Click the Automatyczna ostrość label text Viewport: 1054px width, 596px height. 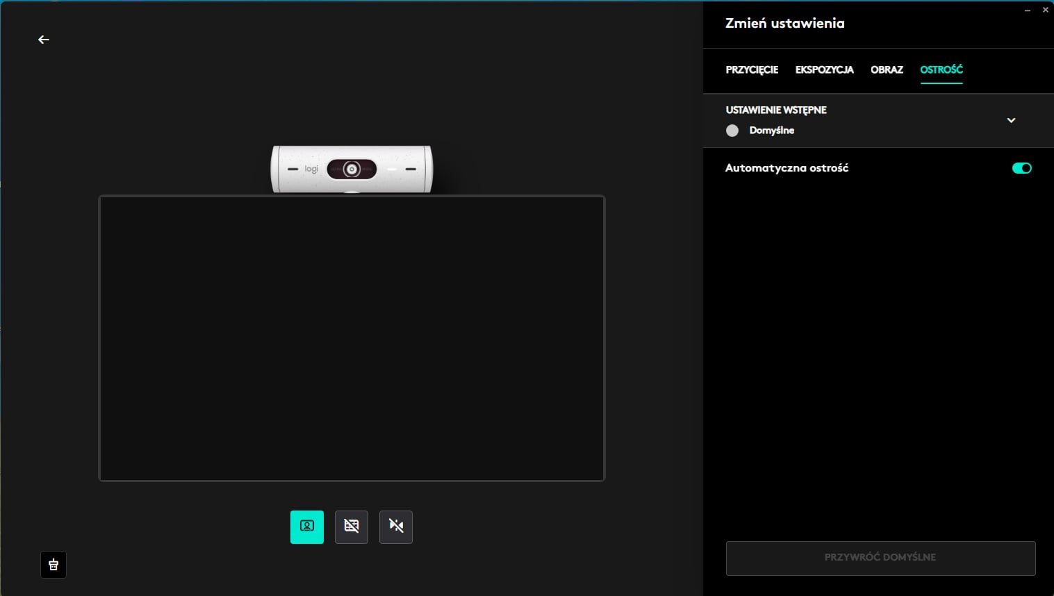click(x=787, y=168)
